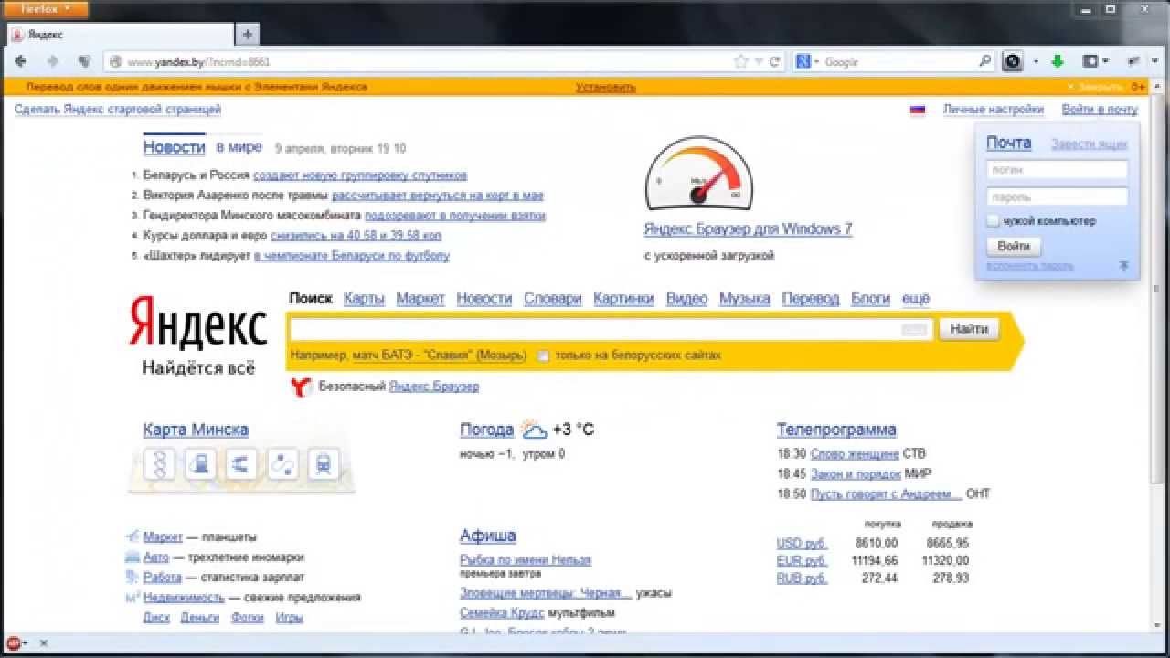Expand the 'ещё' more services menu
The image size is (1170, 658).
pyautogui.click(x=915, y=299)
